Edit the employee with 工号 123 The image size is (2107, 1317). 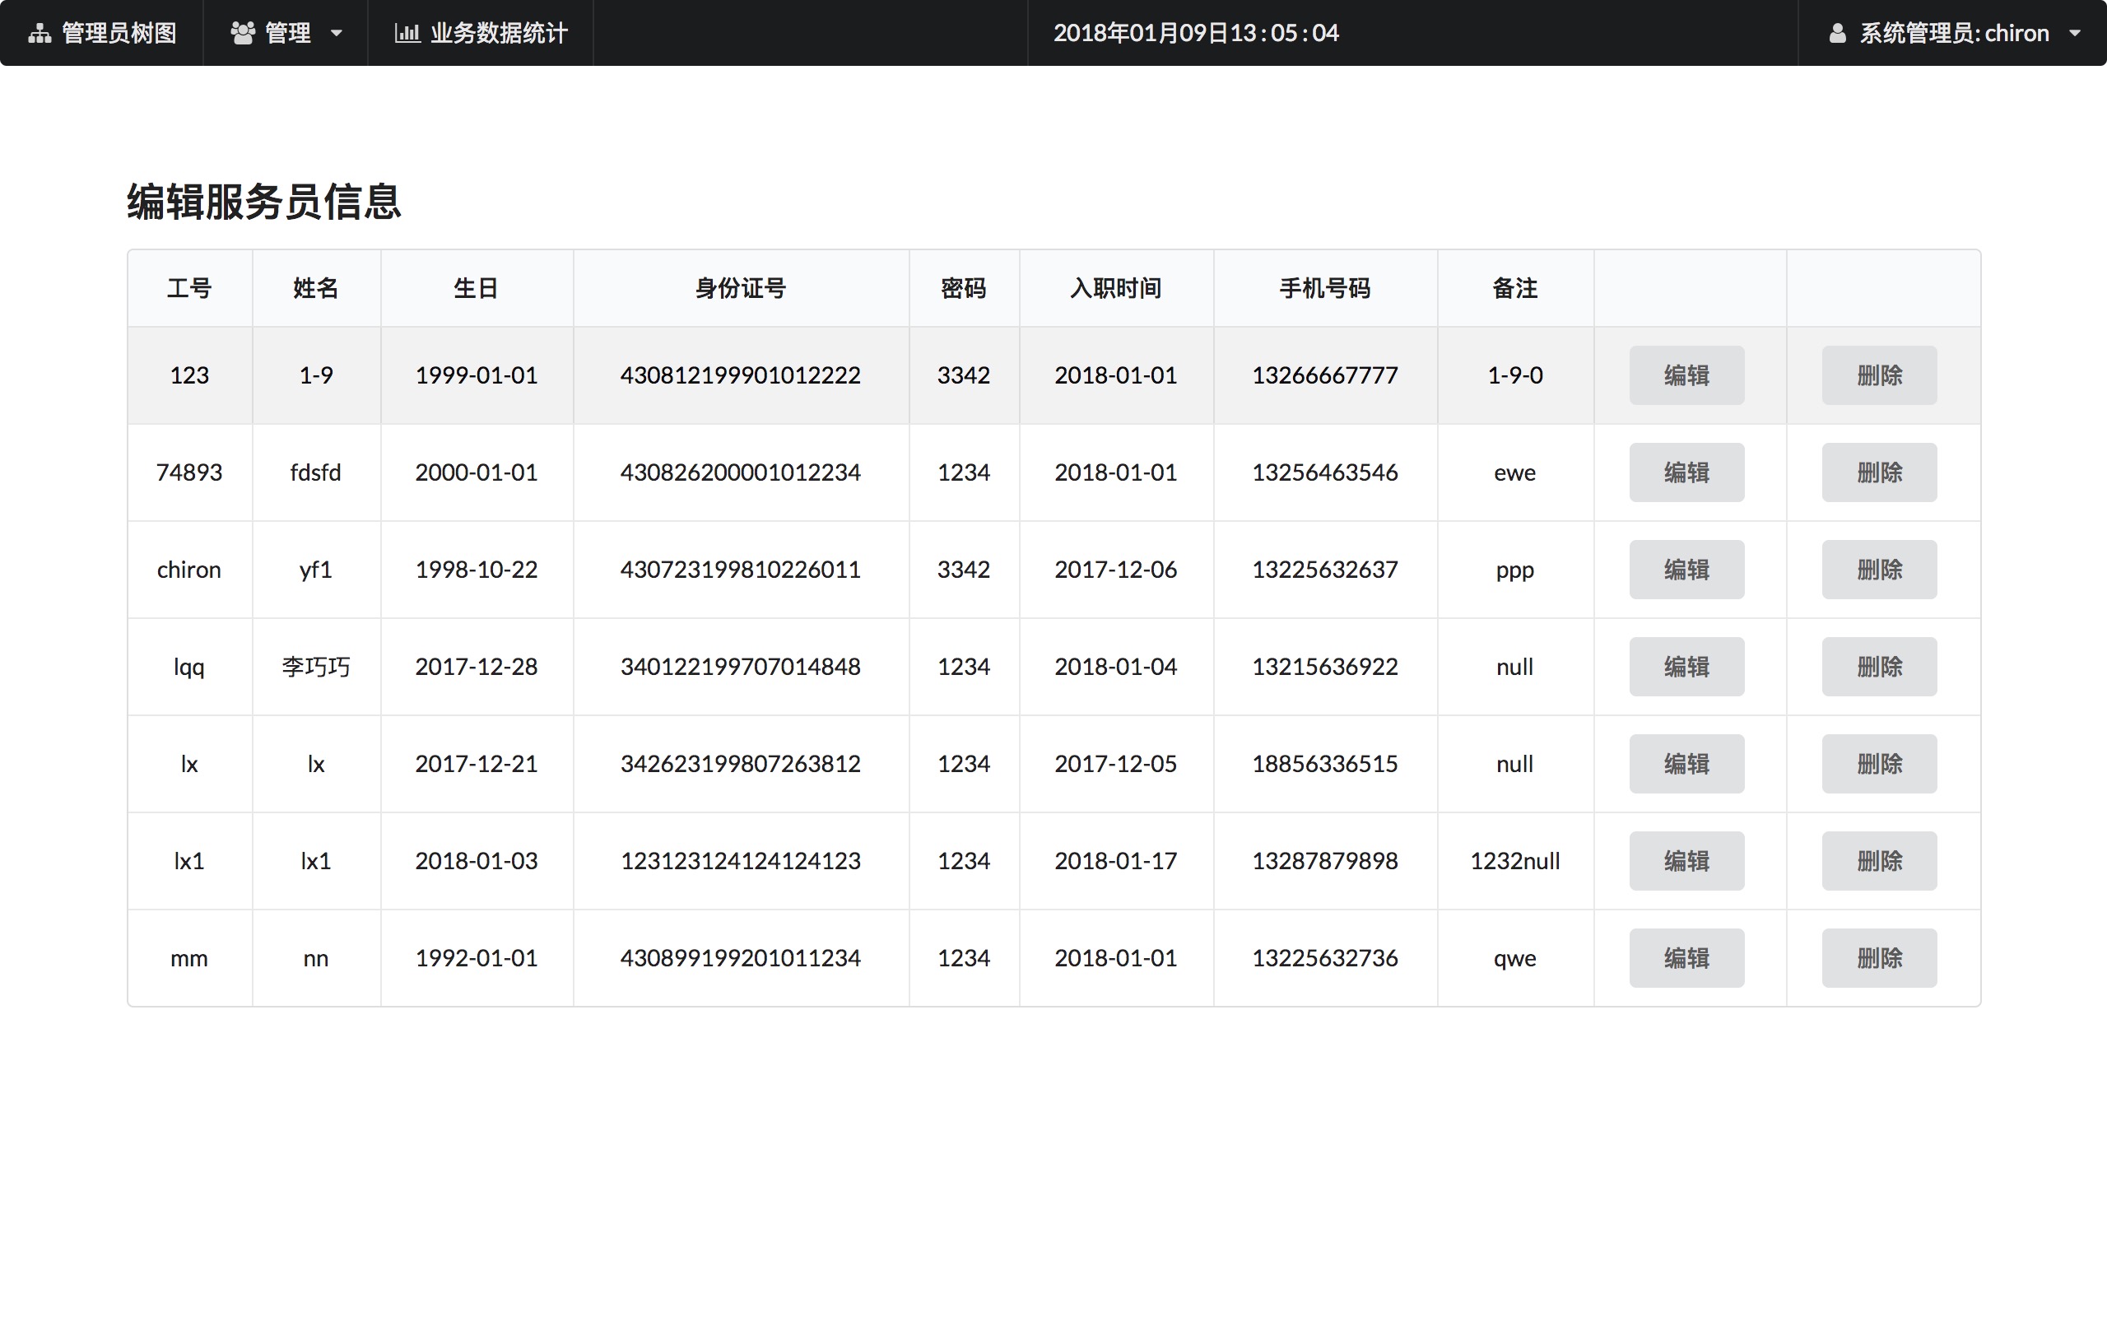(1686, 375)
